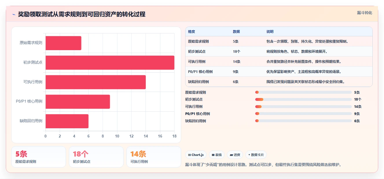Screen dimensions: 384x179
Task: Click the 初步测试点 progress bar
Action: [304, 99]
